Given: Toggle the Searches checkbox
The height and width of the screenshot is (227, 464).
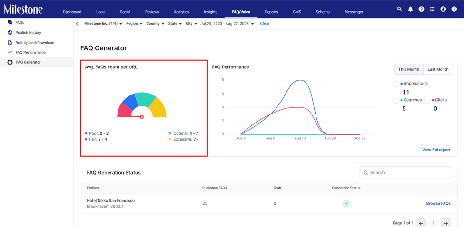Looking at the screenshot, I should [x=395, y=101].
